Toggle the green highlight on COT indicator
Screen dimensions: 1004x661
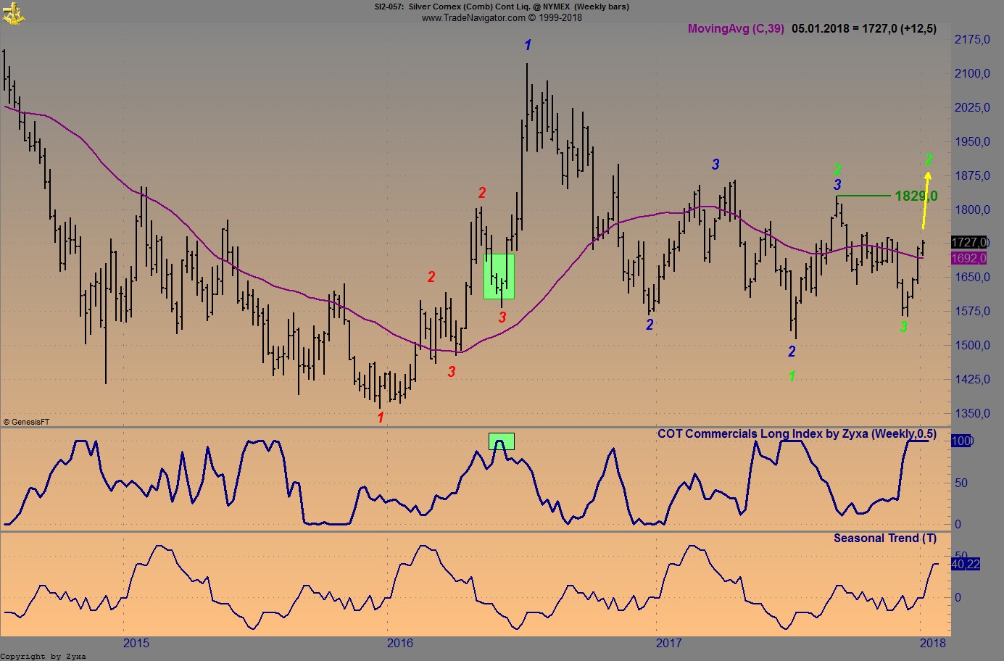tap(502, 439)
